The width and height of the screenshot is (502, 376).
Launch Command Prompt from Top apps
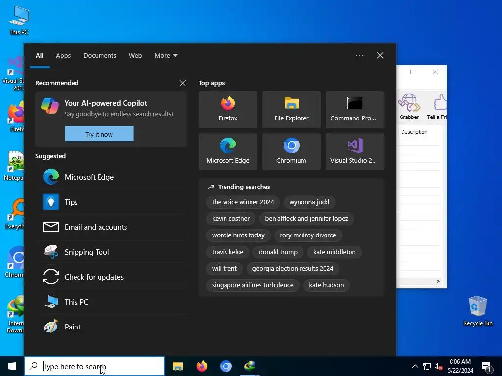pos(355,110)
